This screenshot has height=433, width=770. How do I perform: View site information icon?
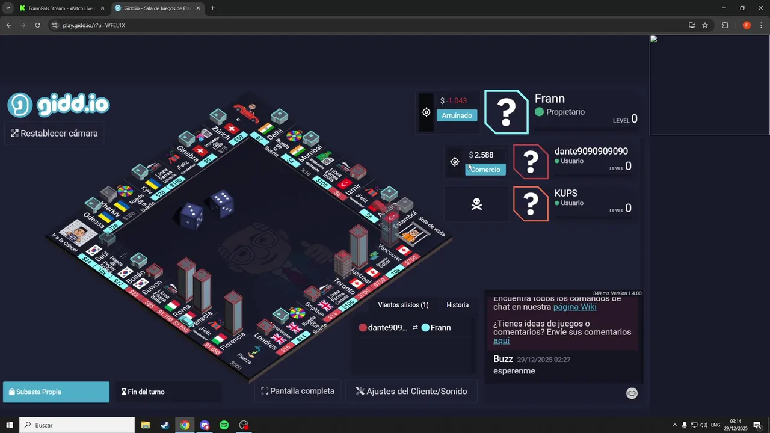[x=55, y=25]
